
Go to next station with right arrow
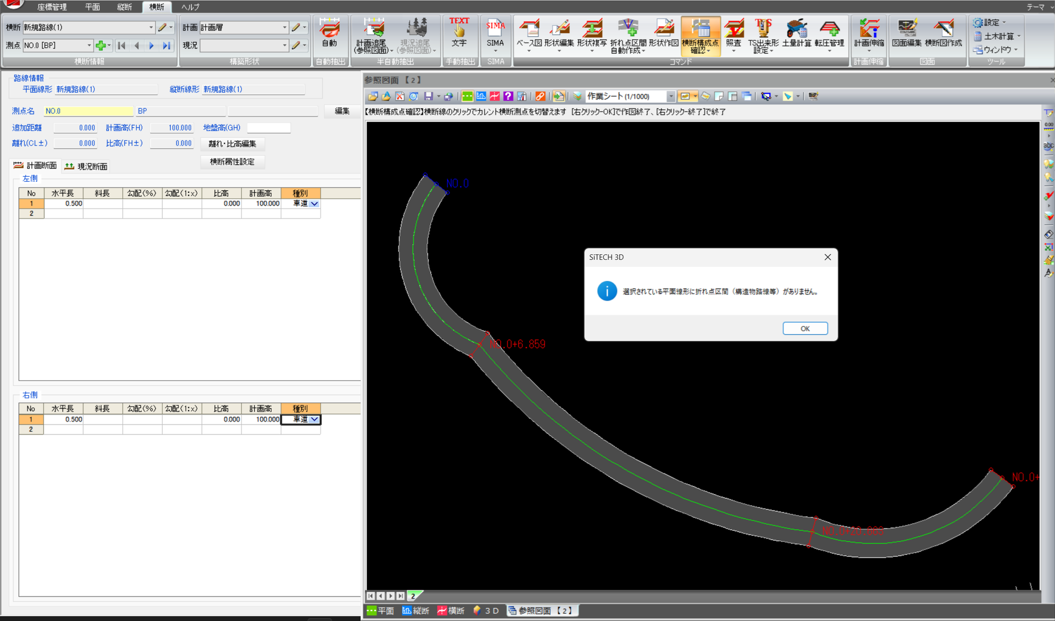click(x=152, y=46)
